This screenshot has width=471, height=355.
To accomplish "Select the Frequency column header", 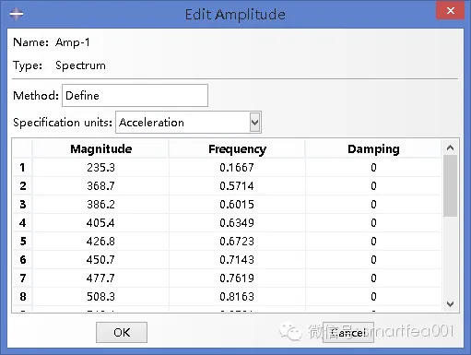I will (x=237, y=149).
